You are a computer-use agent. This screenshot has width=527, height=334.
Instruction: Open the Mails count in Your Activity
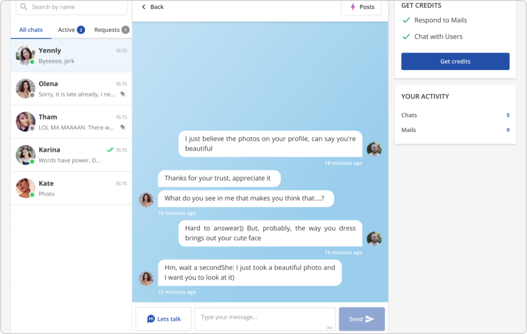(507, 130)
